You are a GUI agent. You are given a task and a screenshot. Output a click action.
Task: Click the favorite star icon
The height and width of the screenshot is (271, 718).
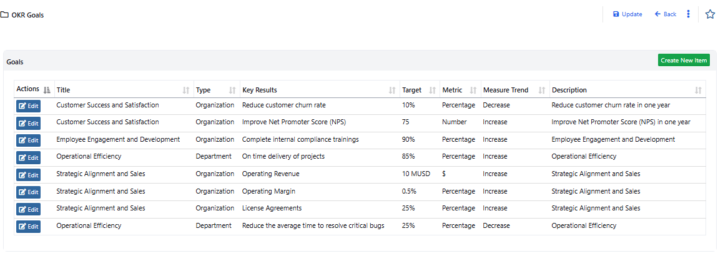pyautogui.click(x=710, y=14)
